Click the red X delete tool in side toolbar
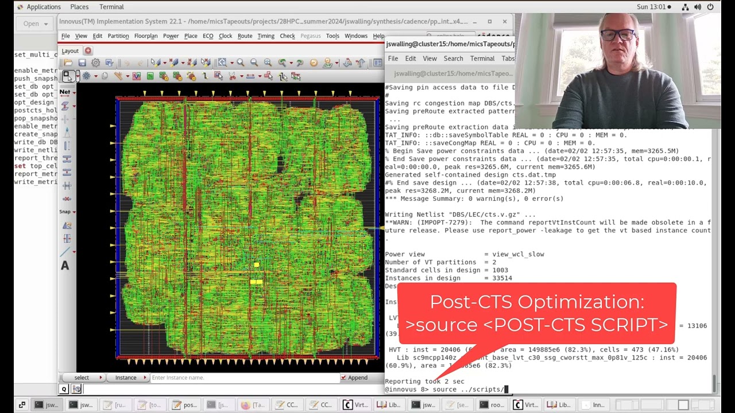The height and width of the screenshot is (413, 735). click(x=67, y=198)
